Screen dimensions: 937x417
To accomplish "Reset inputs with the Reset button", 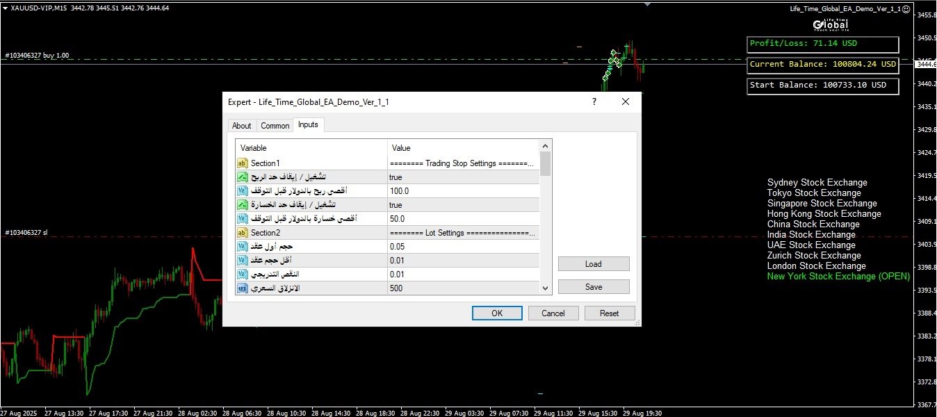I will [x=609, y=313].
